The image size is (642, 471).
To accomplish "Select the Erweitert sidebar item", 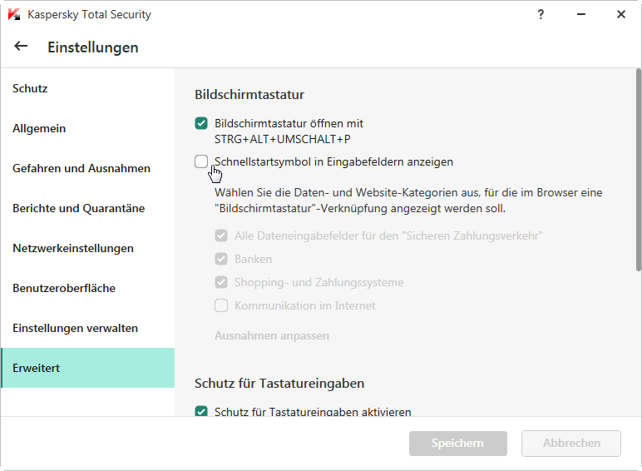I will pyautogui.click(x=87, y=368).
